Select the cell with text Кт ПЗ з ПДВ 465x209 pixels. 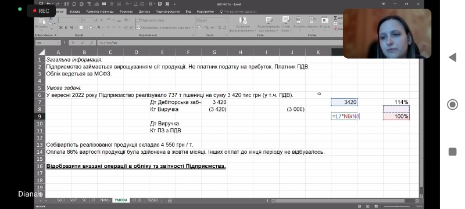pos(163,131)
